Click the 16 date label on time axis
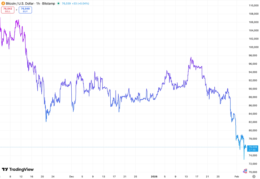260x179 pixels. tap(32, 177)
